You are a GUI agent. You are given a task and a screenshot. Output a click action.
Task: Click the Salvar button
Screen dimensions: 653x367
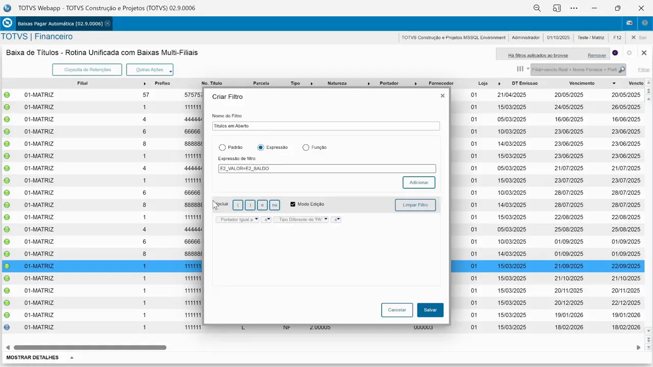coord(430,310)
